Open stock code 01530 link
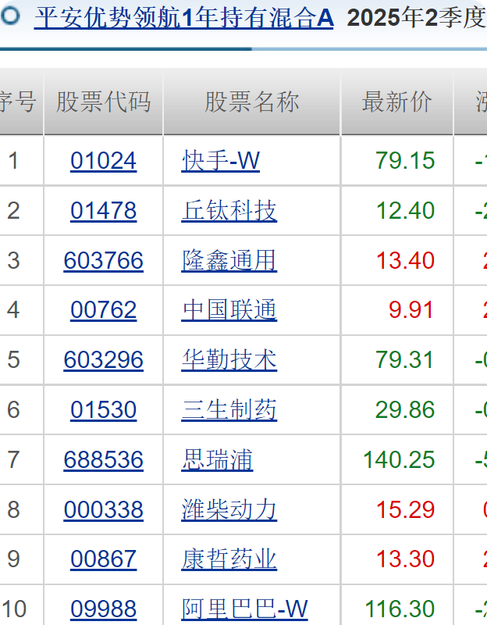This screenshot has width=487, height=625. (x=104, y=409)
